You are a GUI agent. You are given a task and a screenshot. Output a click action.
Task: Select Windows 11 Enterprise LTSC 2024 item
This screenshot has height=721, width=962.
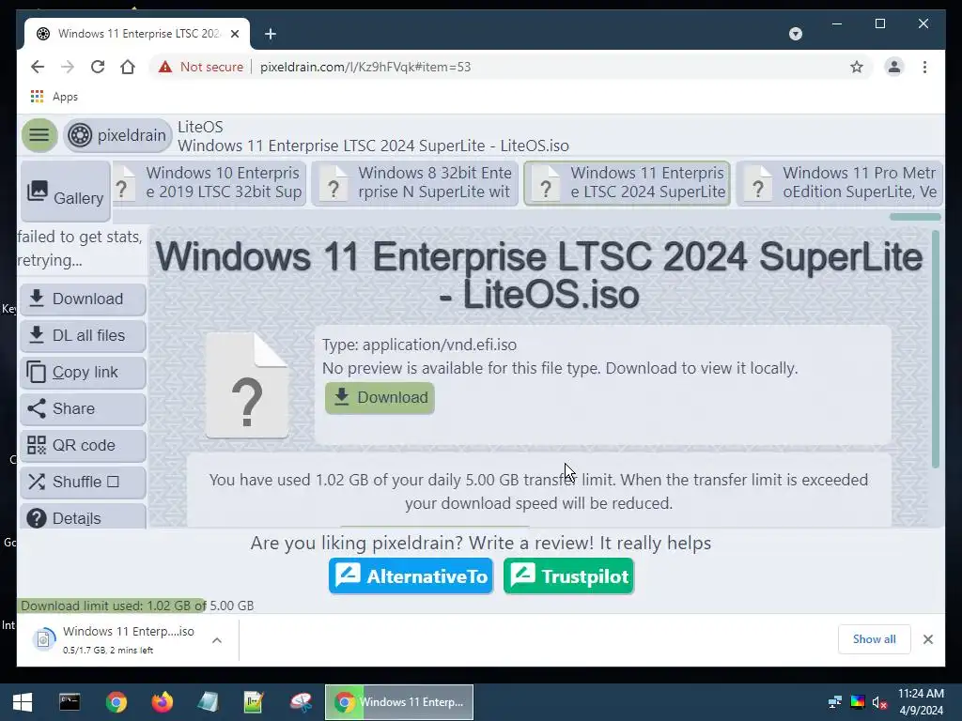(x=627, y=183)
